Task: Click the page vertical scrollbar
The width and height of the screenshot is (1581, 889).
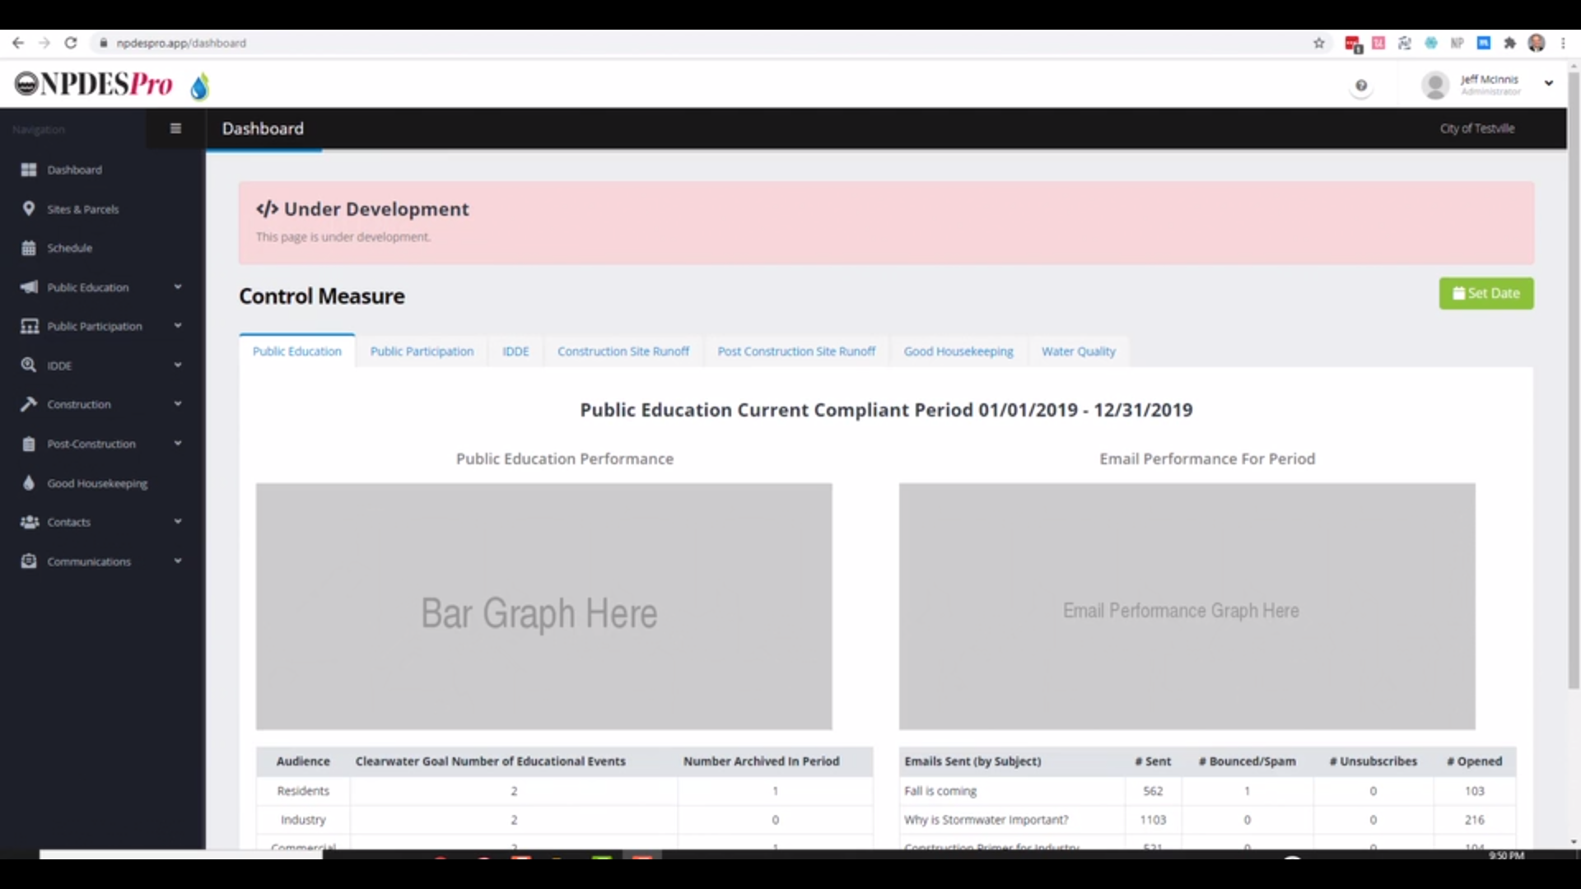Action: 1573,379
